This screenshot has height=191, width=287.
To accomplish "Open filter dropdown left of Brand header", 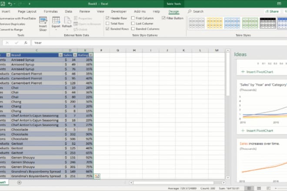I will coord(8,55).
